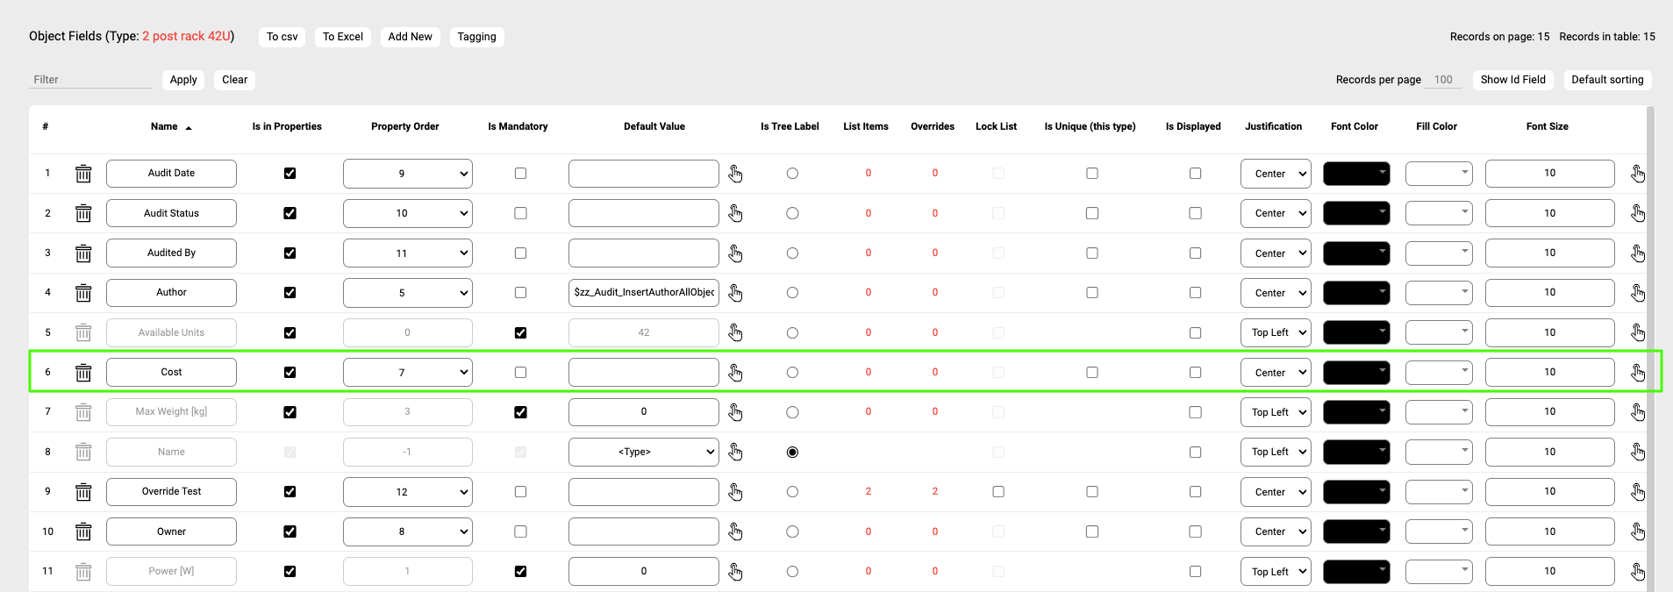The image size is (1673, 592).
Task: Open Font Color swatch for Audit Date
Action: (1355, 174)
